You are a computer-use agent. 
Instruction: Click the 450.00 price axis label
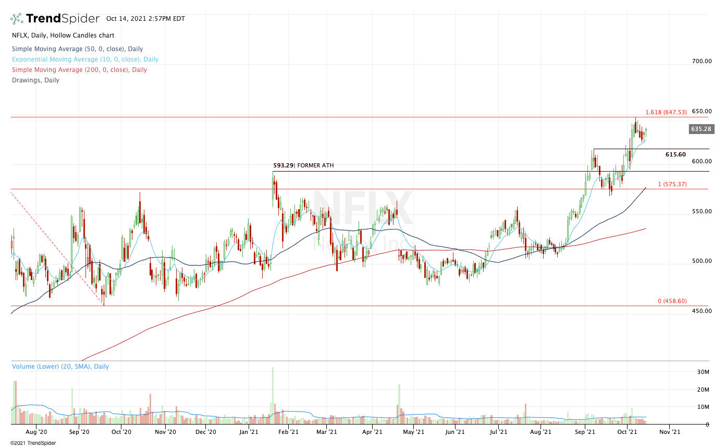point(702,311)
